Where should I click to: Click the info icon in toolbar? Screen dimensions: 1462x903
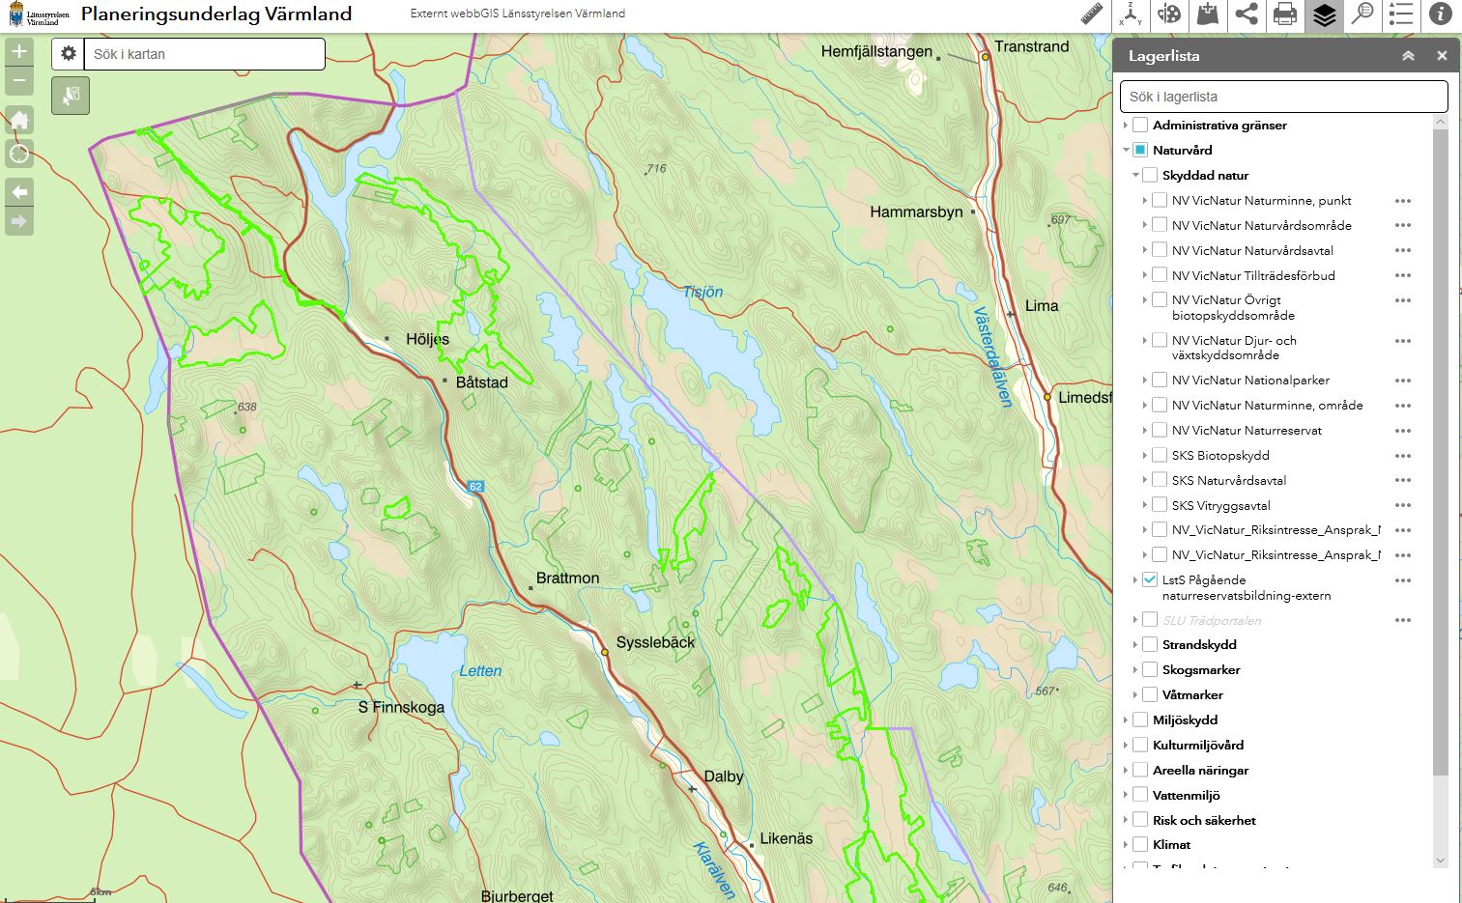pos(1440,14)
